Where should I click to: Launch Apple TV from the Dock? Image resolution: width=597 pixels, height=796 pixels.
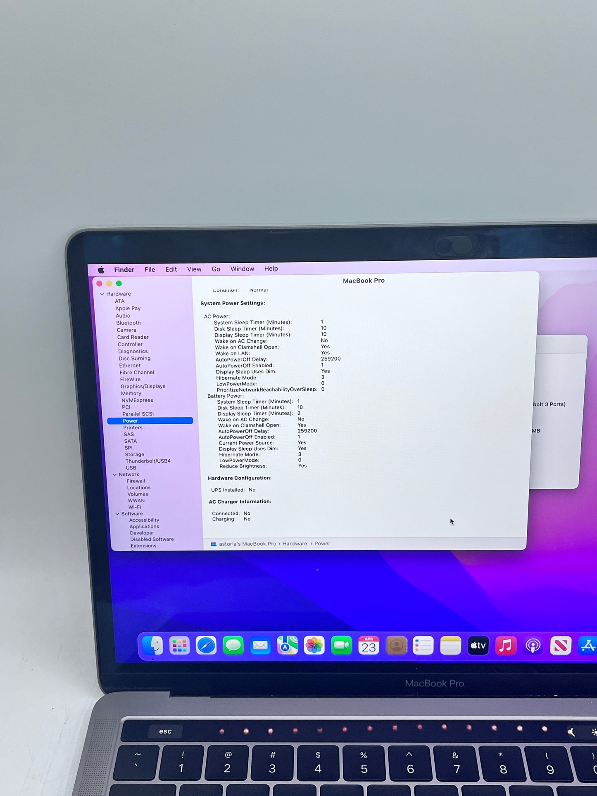pos(478,646)
